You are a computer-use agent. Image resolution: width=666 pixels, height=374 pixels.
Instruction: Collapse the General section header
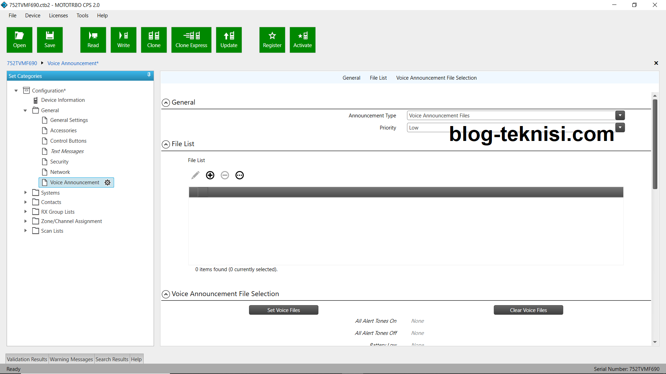click(166, 103)
